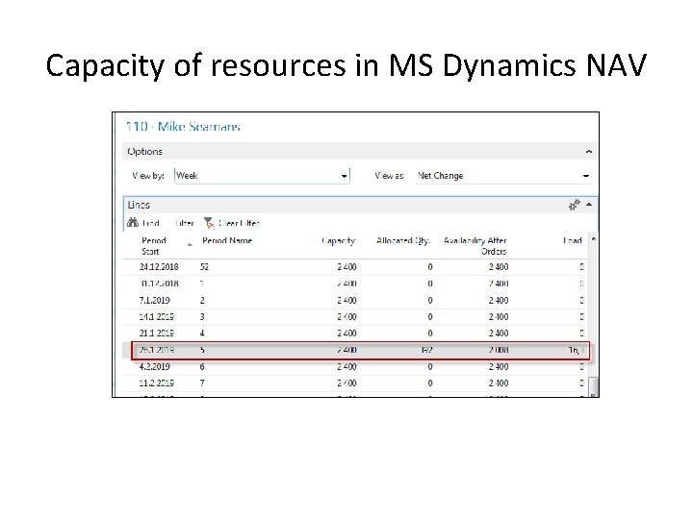Select the 14.1.2019 period start cell

[x=157, y=317]
